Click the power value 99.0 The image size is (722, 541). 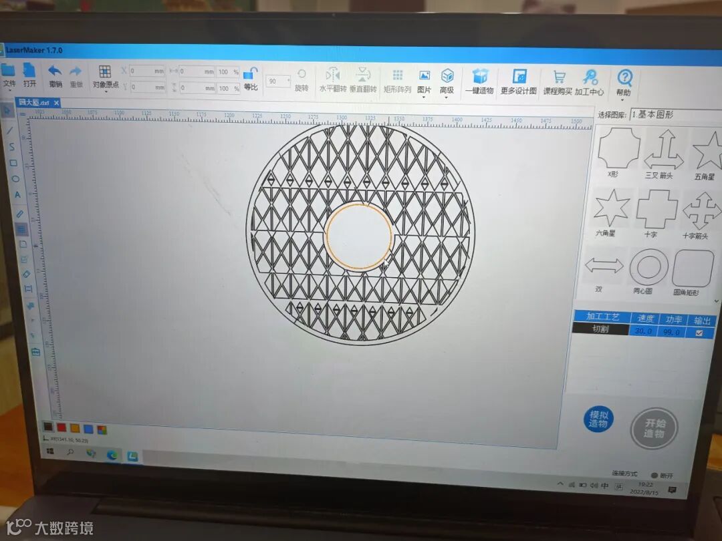pos(672,332)
